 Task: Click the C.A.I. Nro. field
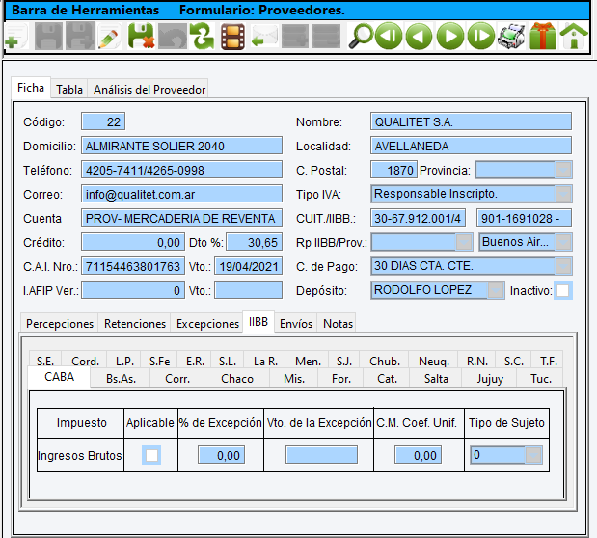pyautogui.click(x=133, y=266)
